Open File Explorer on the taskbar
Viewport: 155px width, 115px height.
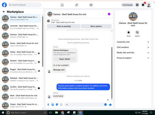pyautogui.click(x=56, y=113)
